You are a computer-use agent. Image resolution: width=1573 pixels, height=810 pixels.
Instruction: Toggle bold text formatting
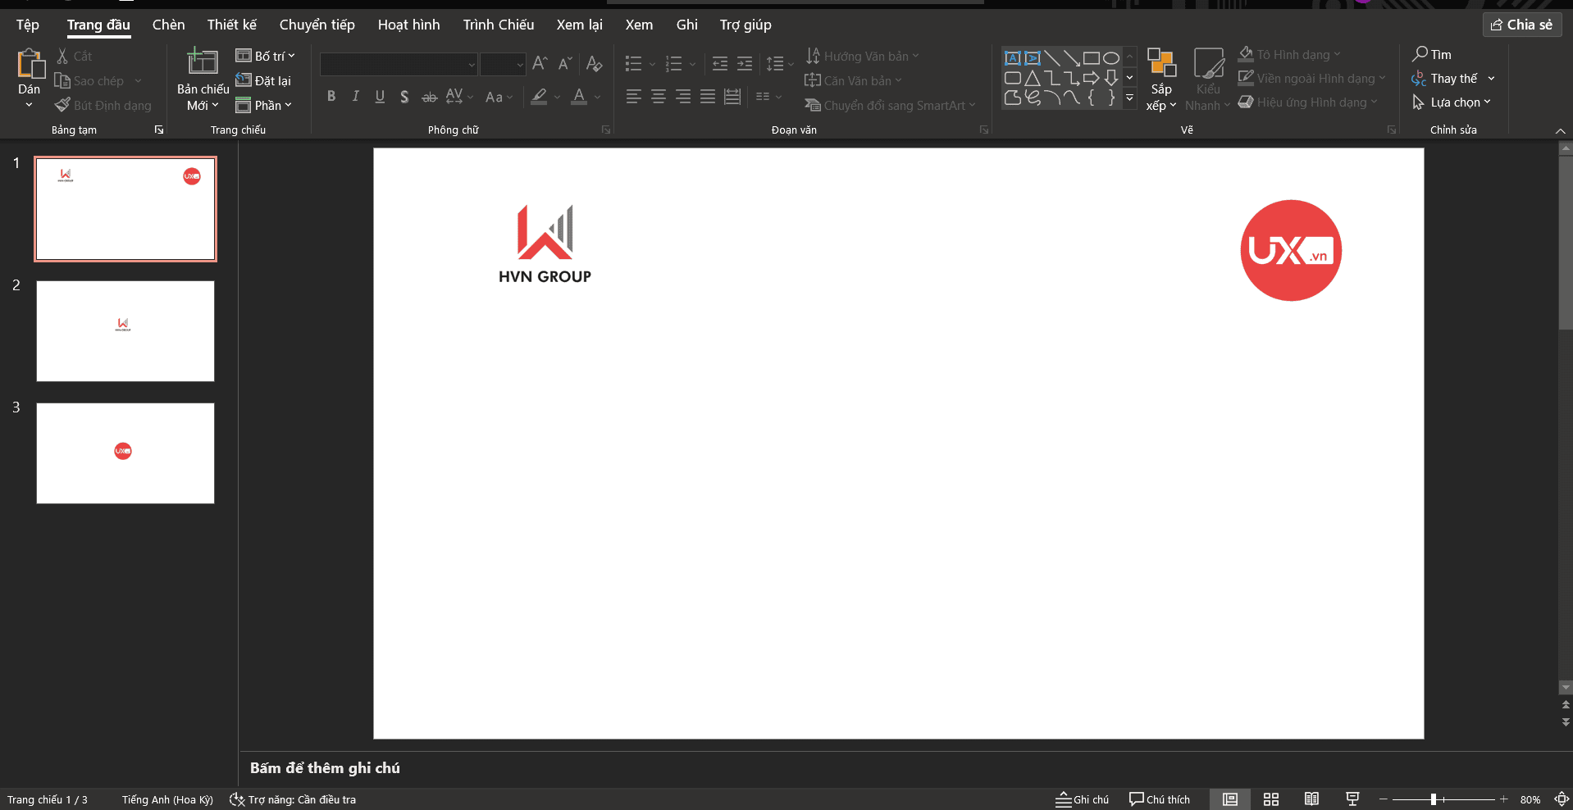[331, 97]
